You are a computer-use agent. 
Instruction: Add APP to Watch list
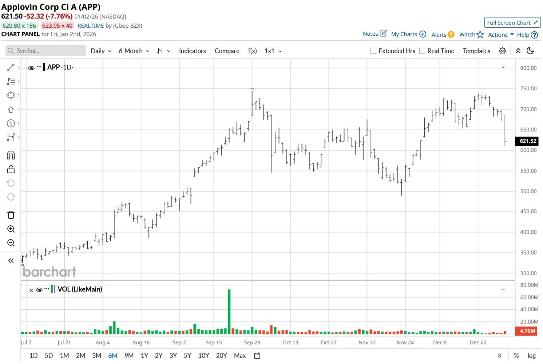point(471,35)
